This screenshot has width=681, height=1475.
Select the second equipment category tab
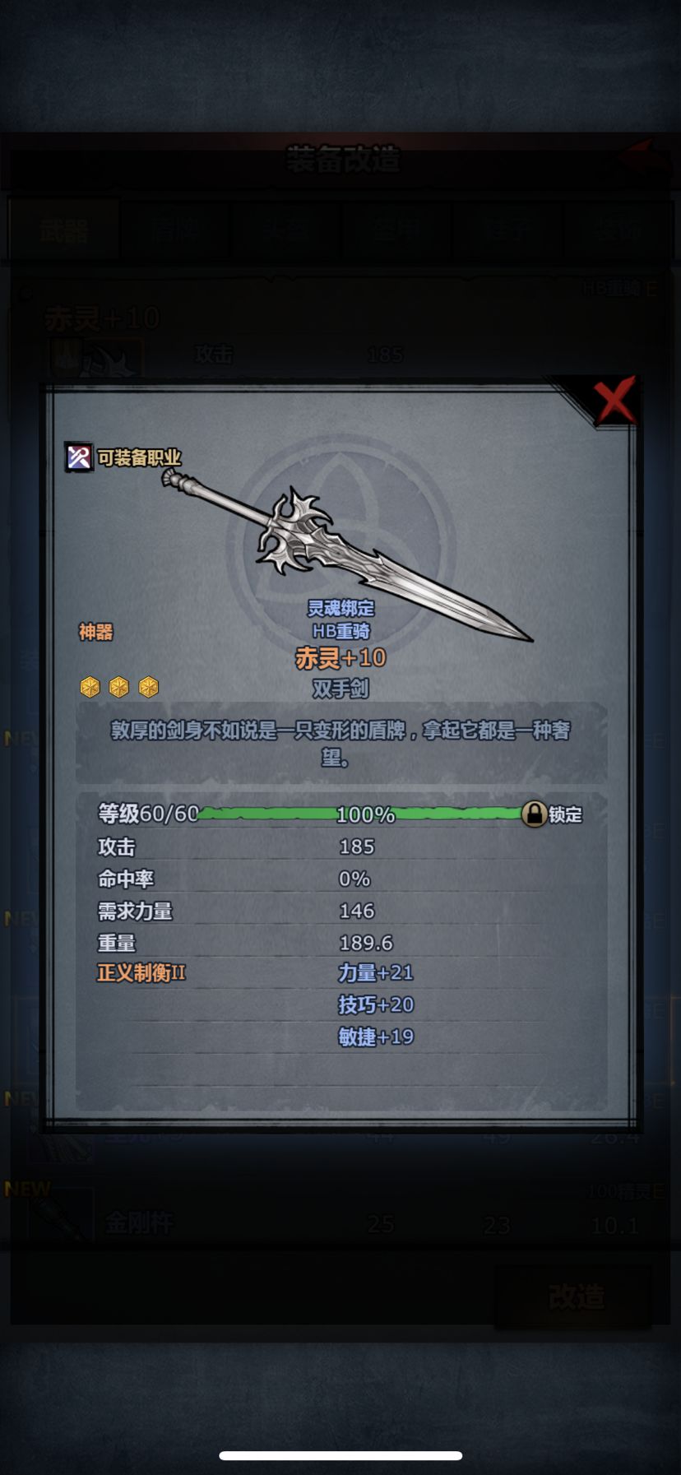(x=176, y=231)
